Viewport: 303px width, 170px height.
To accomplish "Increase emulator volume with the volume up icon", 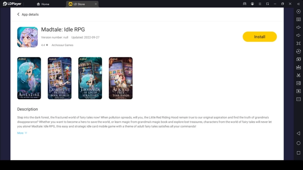I will click(x=299, y=27).
